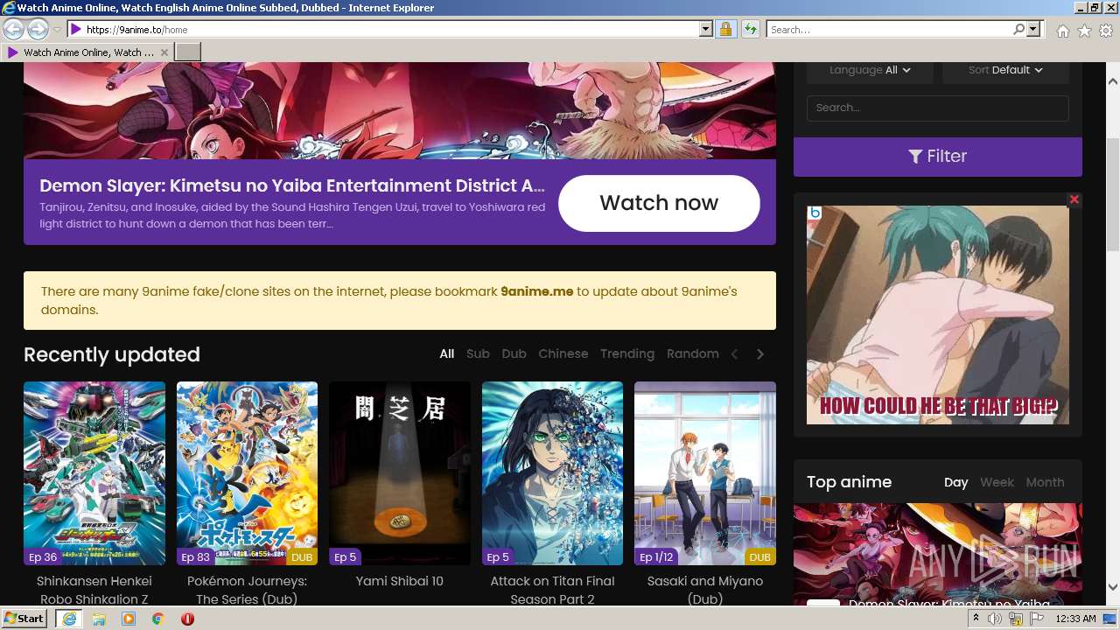Click the IE address bar URL field

[x=390, y=29]
